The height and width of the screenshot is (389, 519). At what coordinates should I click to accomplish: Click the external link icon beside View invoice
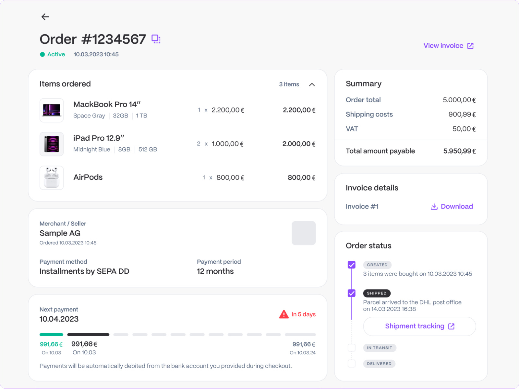(470, 46)
